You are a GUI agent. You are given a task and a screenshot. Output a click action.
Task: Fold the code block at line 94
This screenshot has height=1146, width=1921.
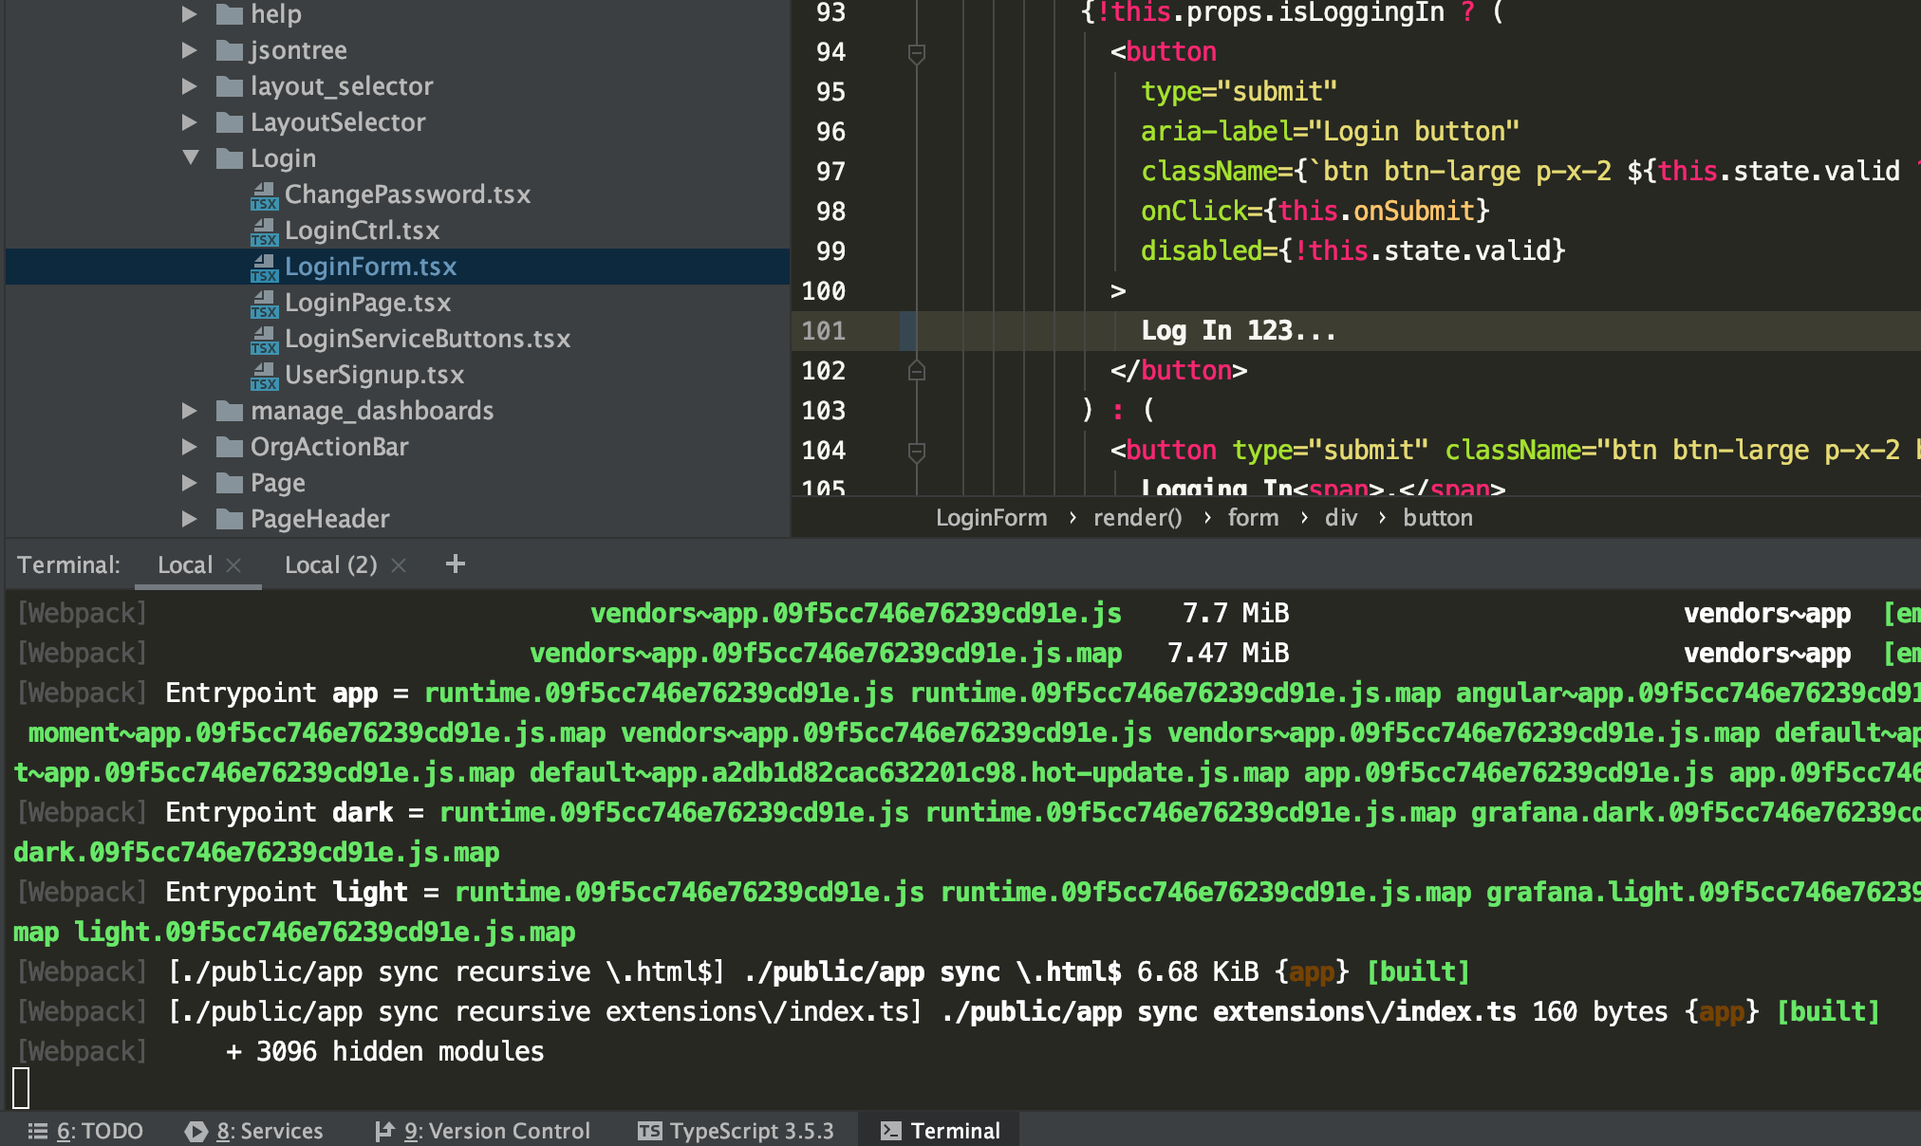pos(917,53)
